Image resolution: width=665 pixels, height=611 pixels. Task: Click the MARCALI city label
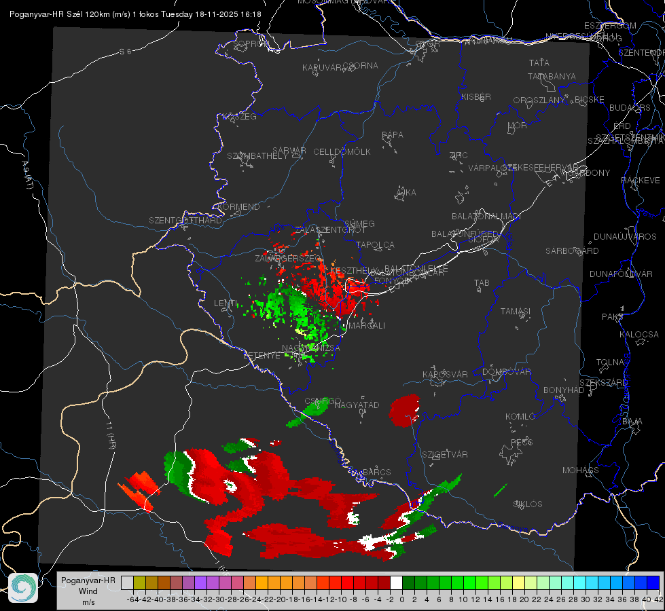pos(367,326)
